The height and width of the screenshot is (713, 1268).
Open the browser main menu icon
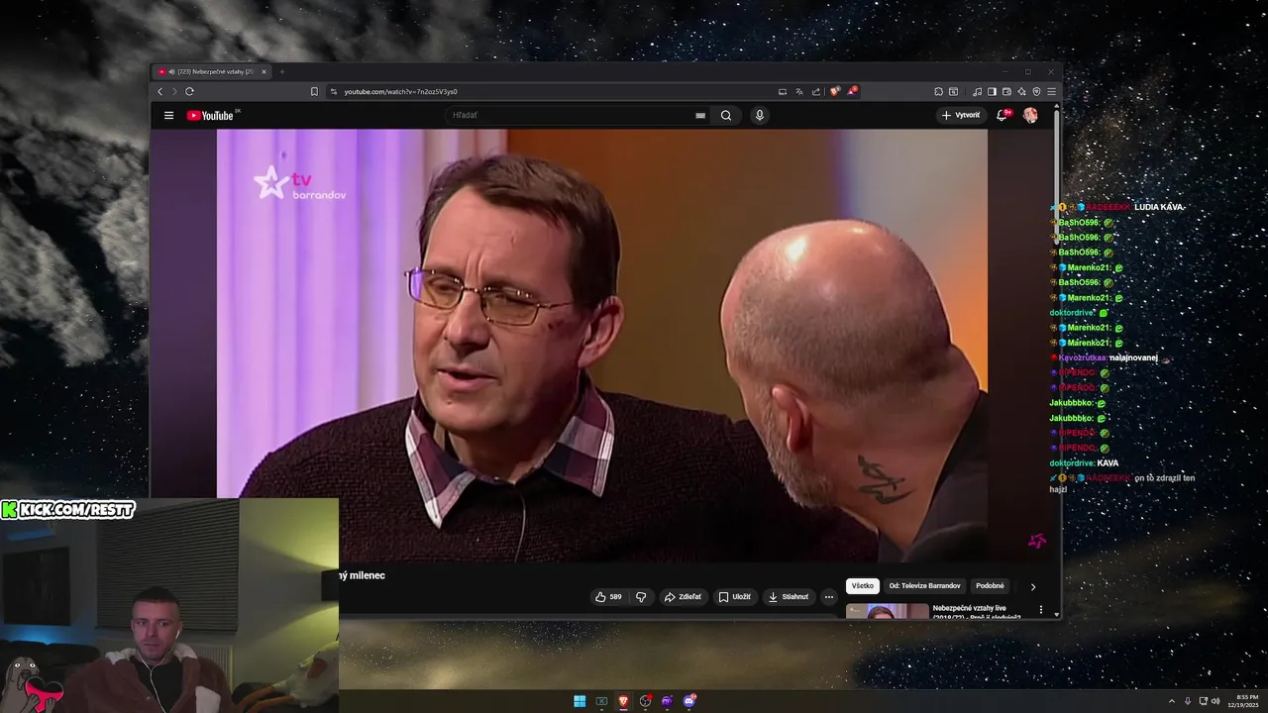click(1051, 91)
